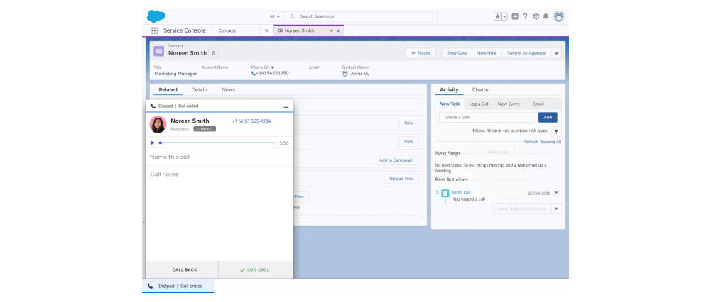Screen dimensions: 711x302
Task: Open the Help question mark icon
Action: pos(525,16)
